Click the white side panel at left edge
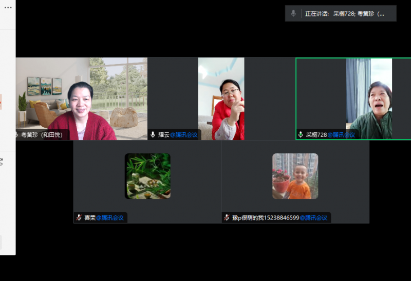 click(x=7, y=179)
